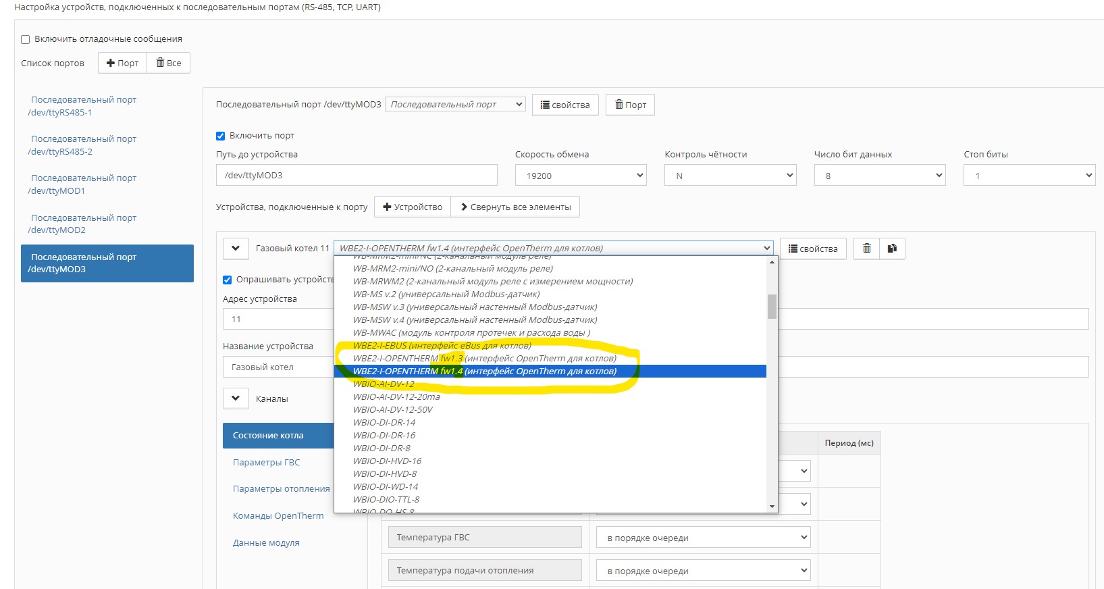1104x589 pixels.
Task: Select WB-MRM2-mini/NO option in the list
Action: (550, 269)
